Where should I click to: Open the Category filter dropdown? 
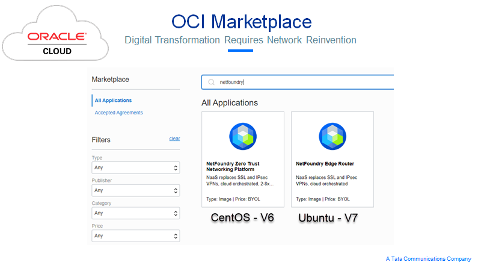[136, 213]
